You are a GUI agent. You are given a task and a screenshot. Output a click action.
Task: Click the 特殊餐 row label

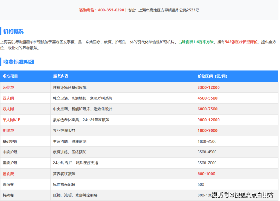pyautogui.click(x=8, y=195)
